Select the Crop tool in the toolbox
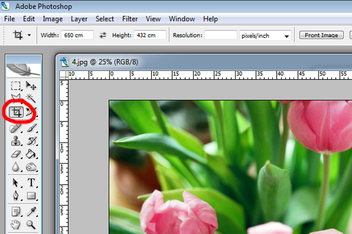This screenshot has width=352, height=234. point(17,112)
